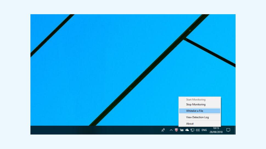The image size is (266, 149).
Task: Choose Whitelist a File from context menu
Action: tap(200, 111)
